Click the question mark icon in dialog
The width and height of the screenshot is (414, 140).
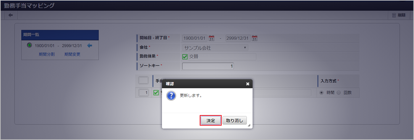point(171,96)
